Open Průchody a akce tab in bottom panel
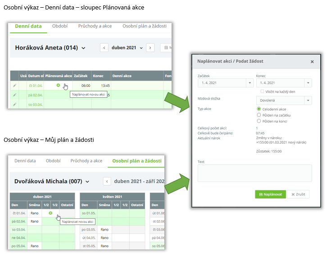The image size is (331, 258). (x=86, y=161)
